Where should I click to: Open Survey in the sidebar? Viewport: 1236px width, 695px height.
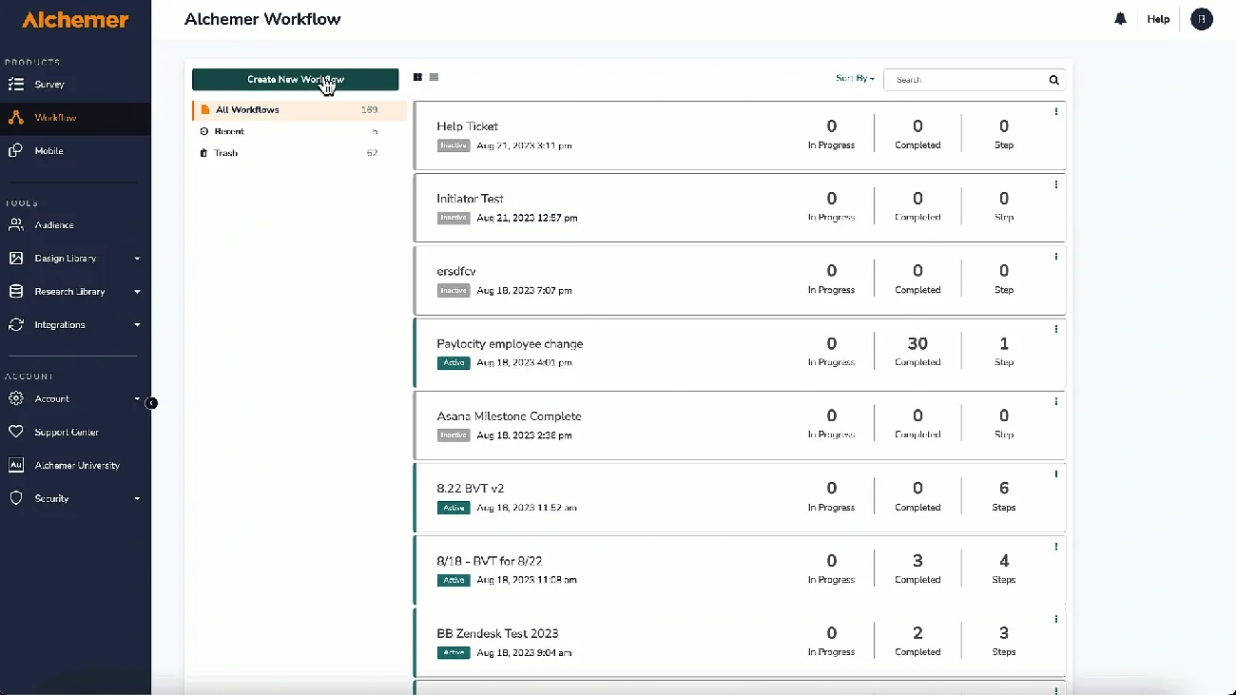[x=49, y=85]
